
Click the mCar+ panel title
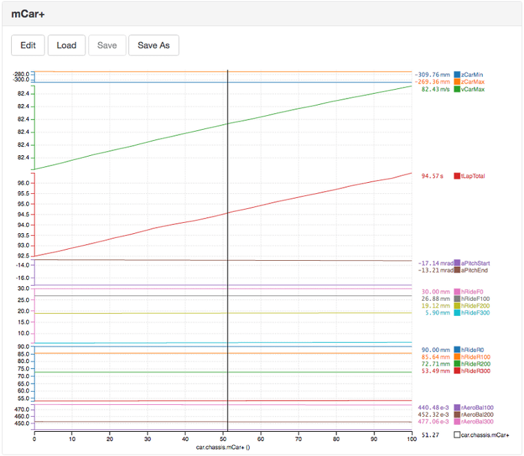[x=25, y=13]
